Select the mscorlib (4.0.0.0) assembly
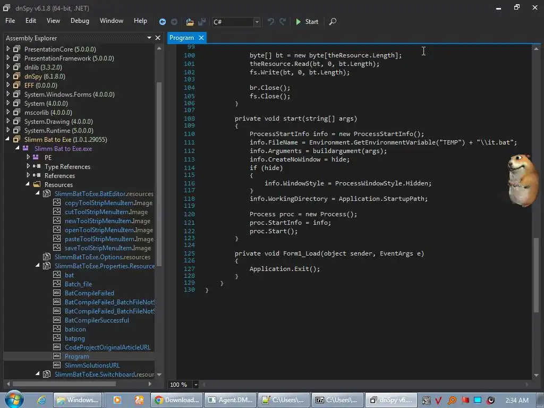The height and width of the screenshot is (408, 544). tap(48, 113)
